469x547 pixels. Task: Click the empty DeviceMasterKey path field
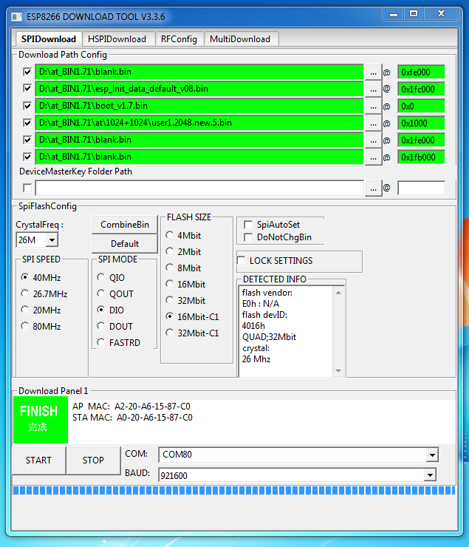pyautogui.click(x=199, y=188)
